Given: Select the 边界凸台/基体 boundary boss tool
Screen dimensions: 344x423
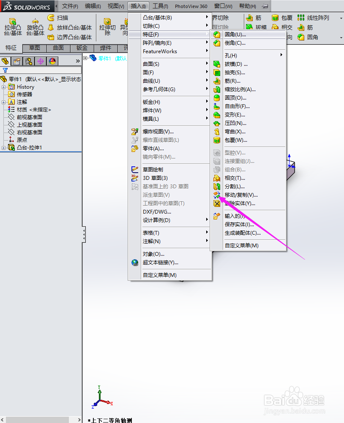Looking at the screenshot, I should 70,37.
